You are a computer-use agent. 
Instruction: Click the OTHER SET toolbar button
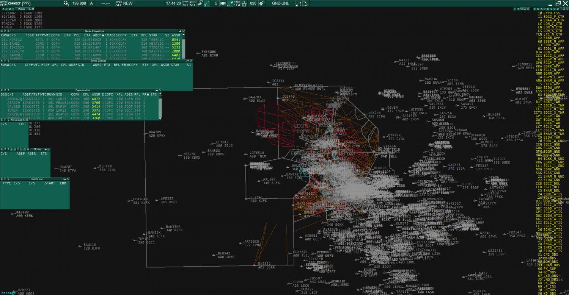[185, 3]
